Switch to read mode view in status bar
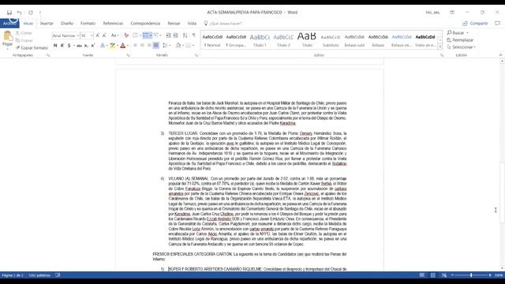505x284 pixels. [x=422, y=275]
